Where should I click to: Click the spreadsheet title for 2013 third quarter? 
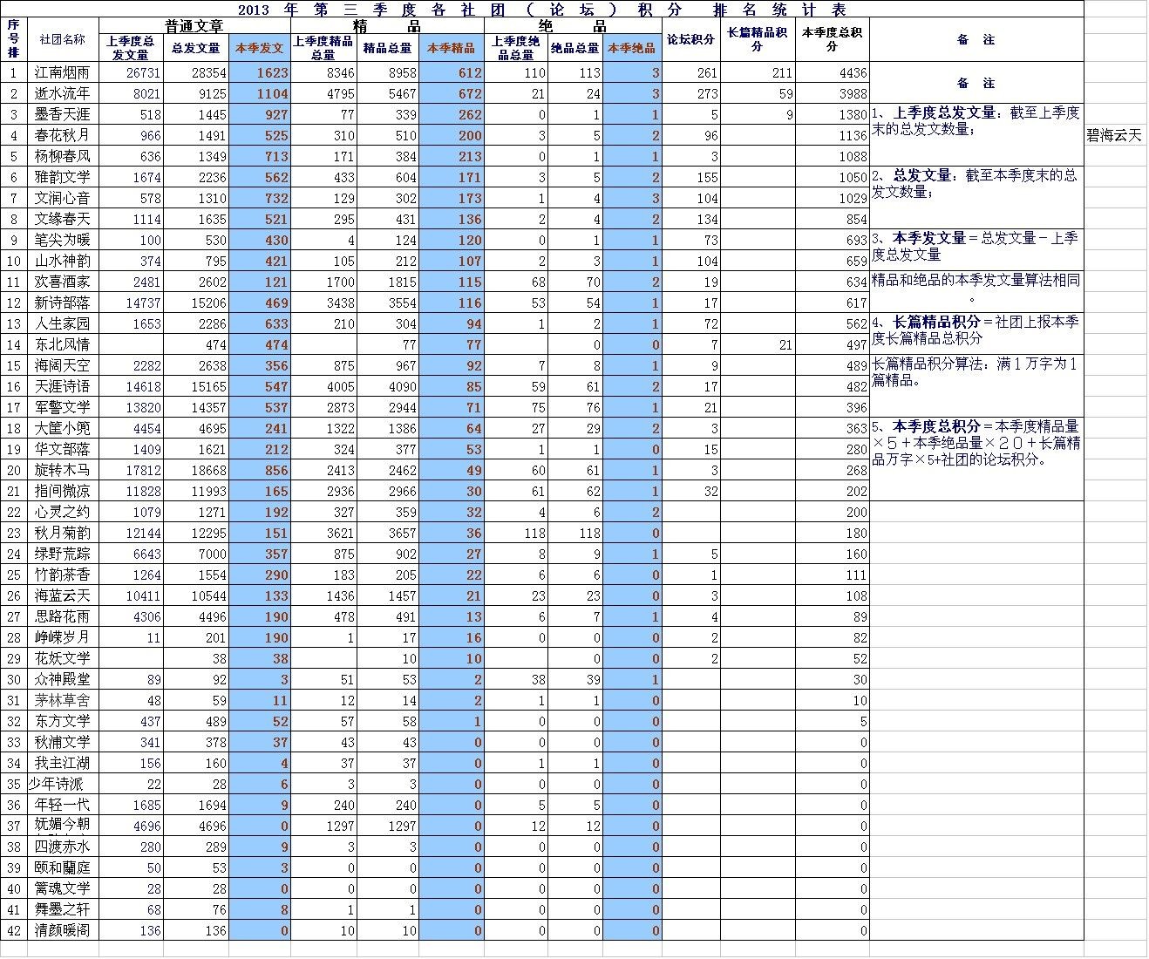point(541,10)
